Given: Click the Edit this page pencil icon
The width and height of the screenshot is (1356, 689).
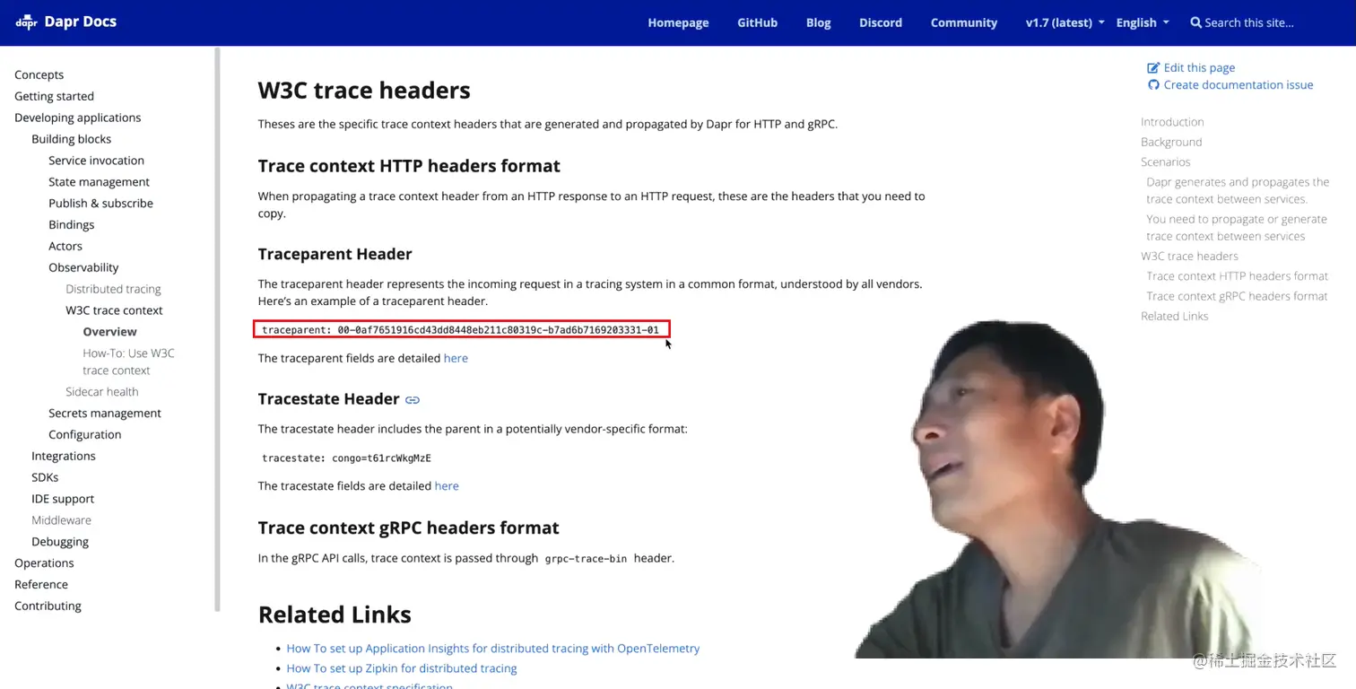Looking at the screenshot, I should click(1153, 67).
